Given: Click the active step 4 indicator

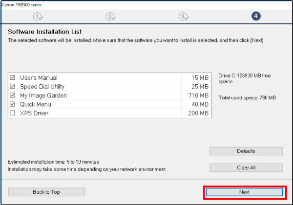Looking at the screenshot, I should (256, 16).
